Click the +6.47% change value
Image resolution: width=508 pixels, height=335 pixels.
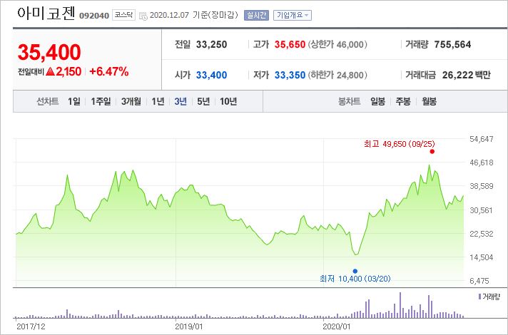(x=109, y=71)
